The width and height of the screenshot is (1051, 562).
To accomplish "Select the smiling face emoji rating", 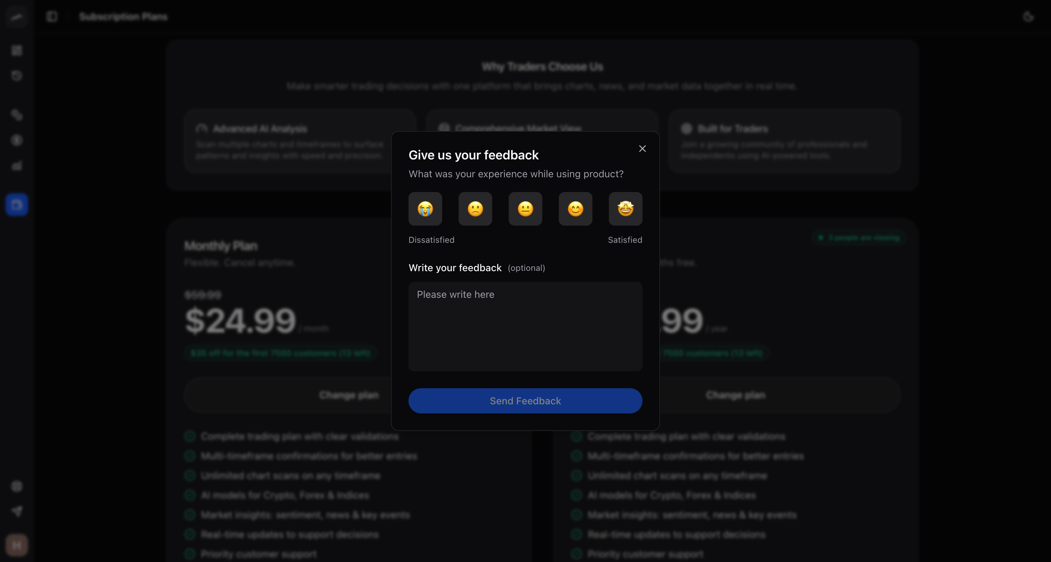I will (575, 209).
